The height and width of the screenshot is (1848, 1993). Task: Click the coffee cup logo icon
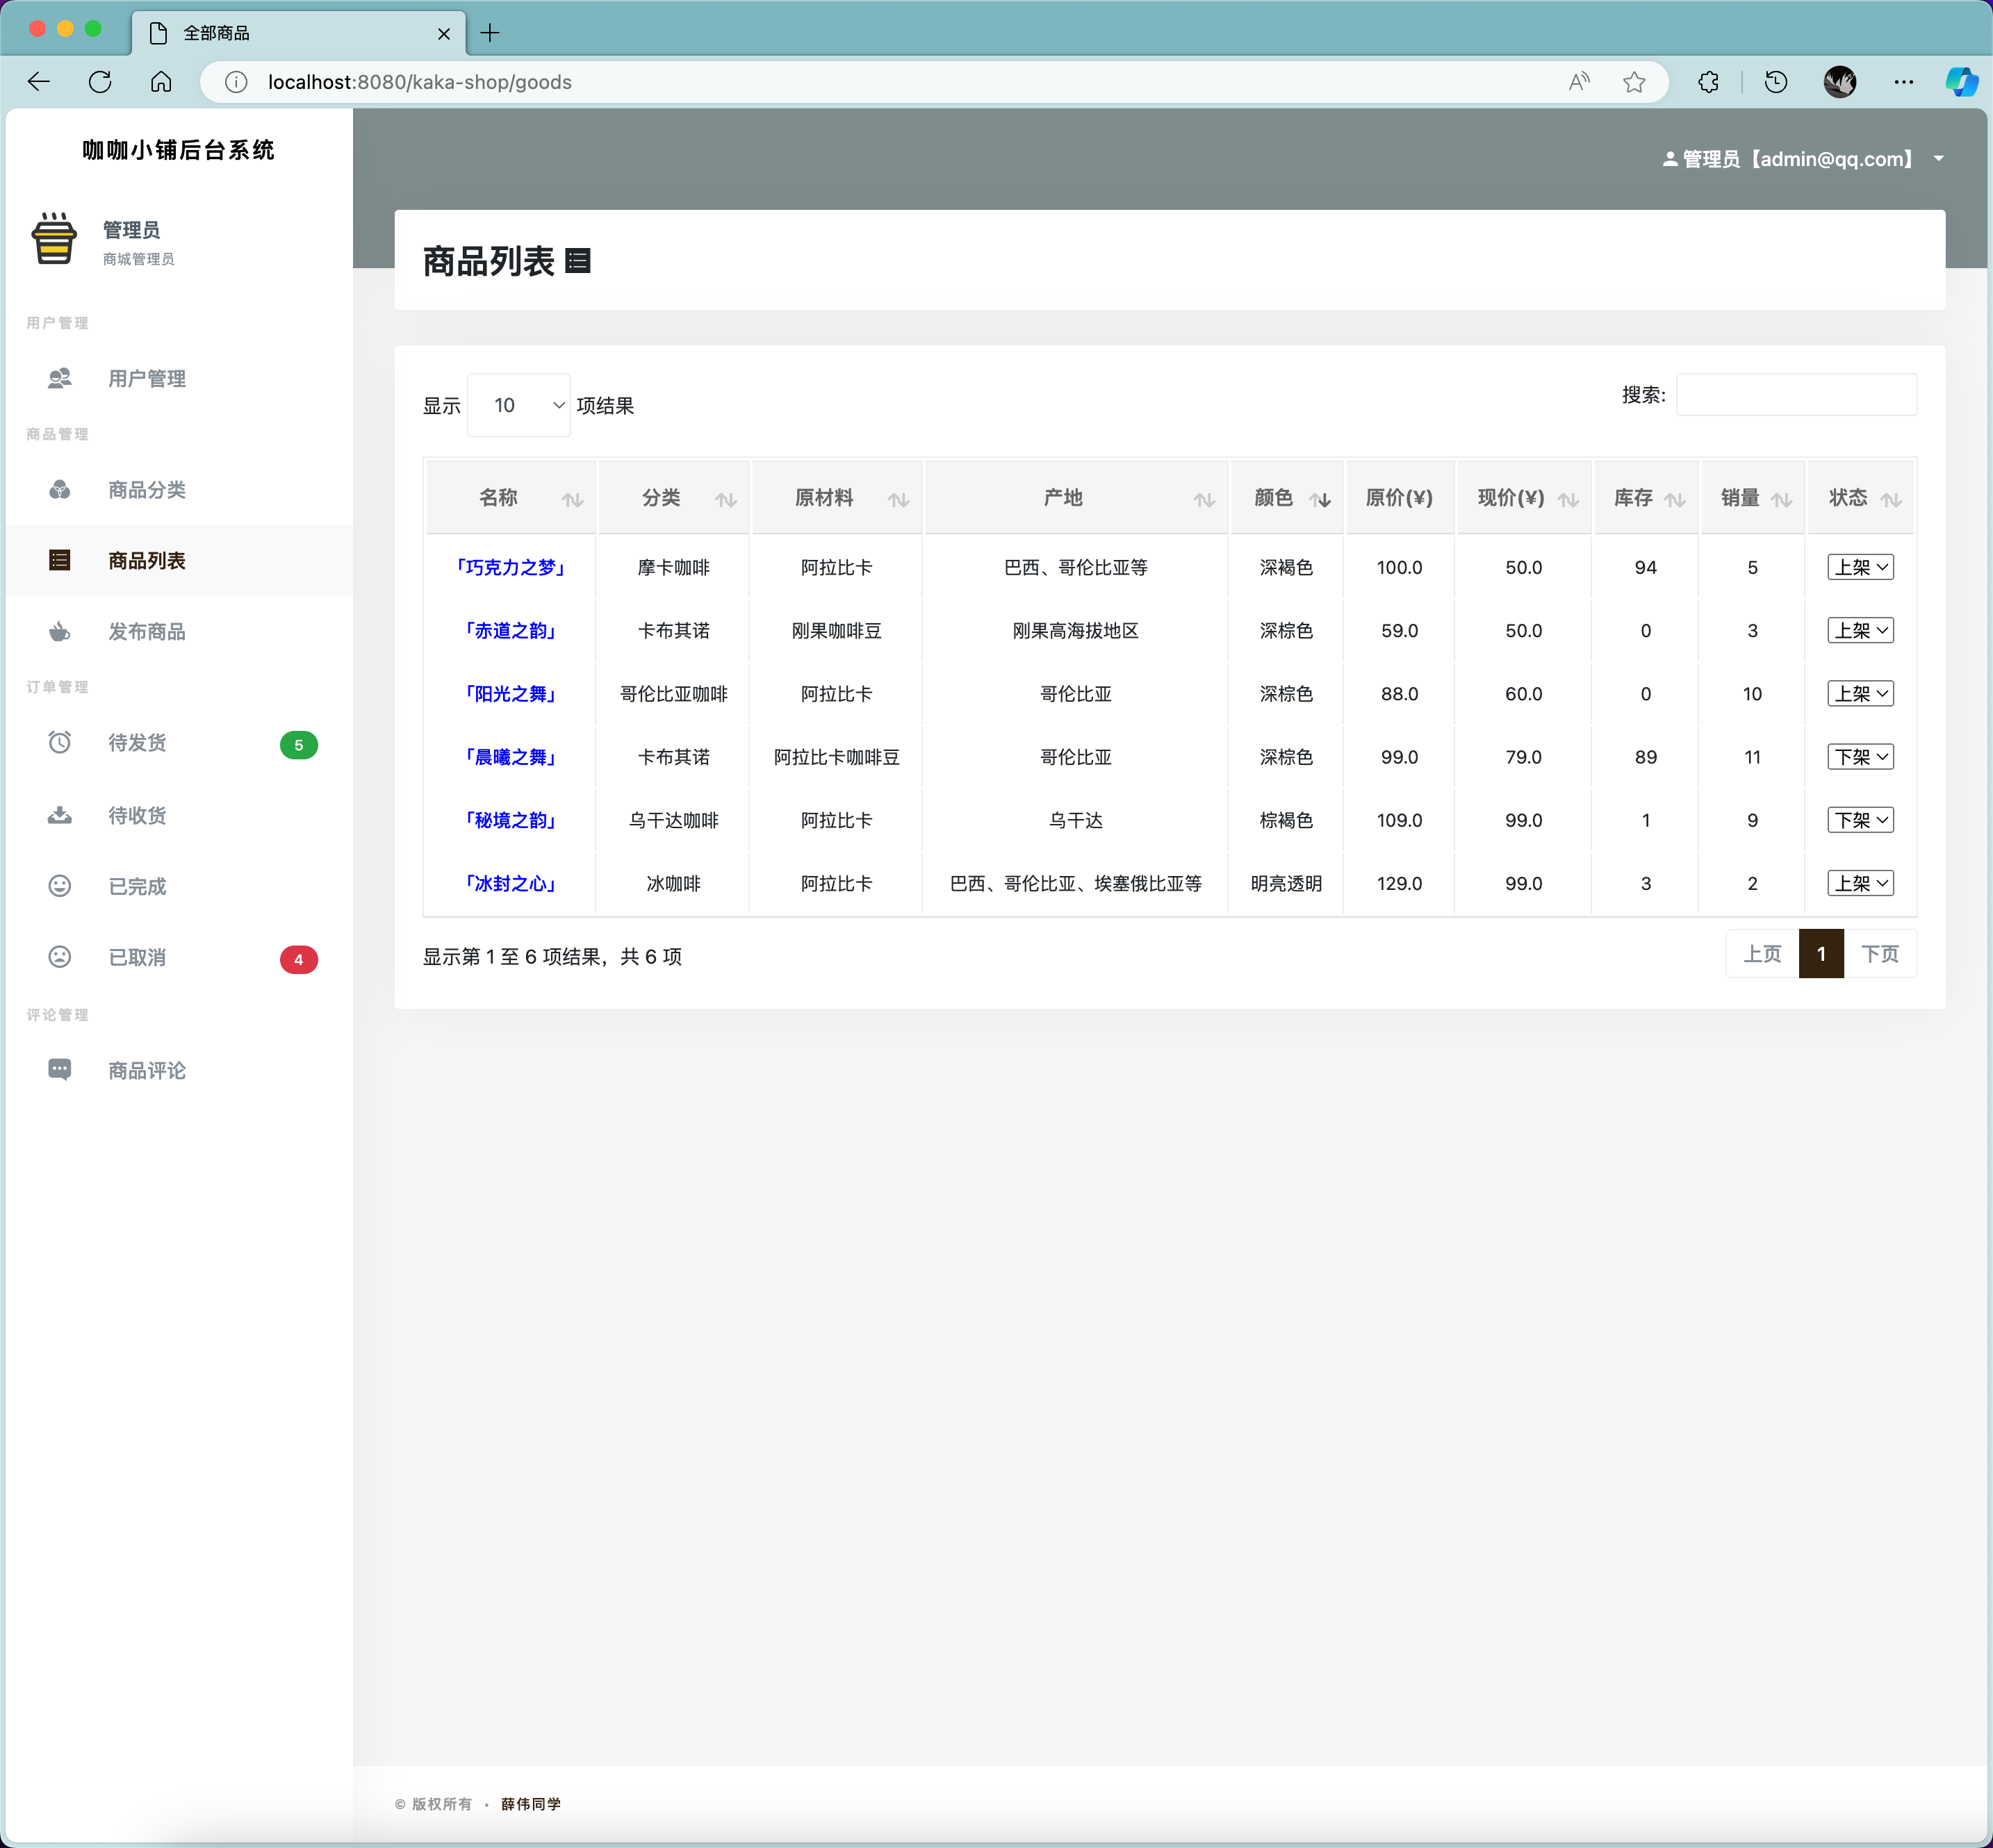pos(54,239)
